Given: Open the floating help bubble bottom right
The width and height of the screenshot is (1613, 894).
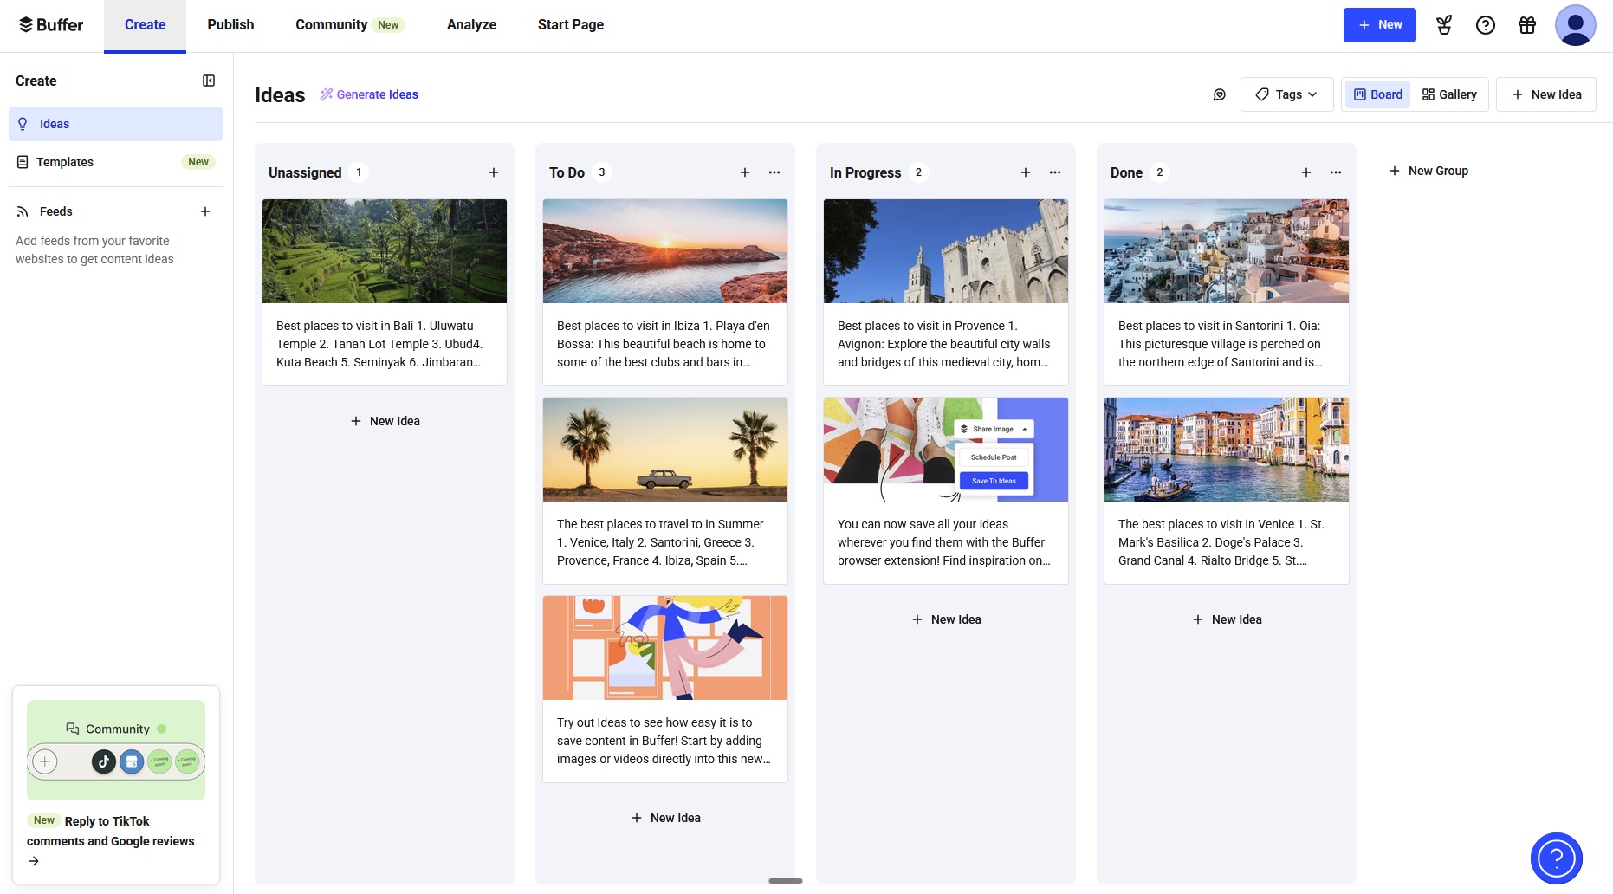Looking at the screenshot, I should coord(1556,858).
